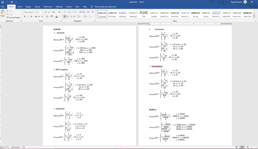Viewport: 258px width, 149px height.
Task: Open the File tab
Action: (x=3, y=7)
